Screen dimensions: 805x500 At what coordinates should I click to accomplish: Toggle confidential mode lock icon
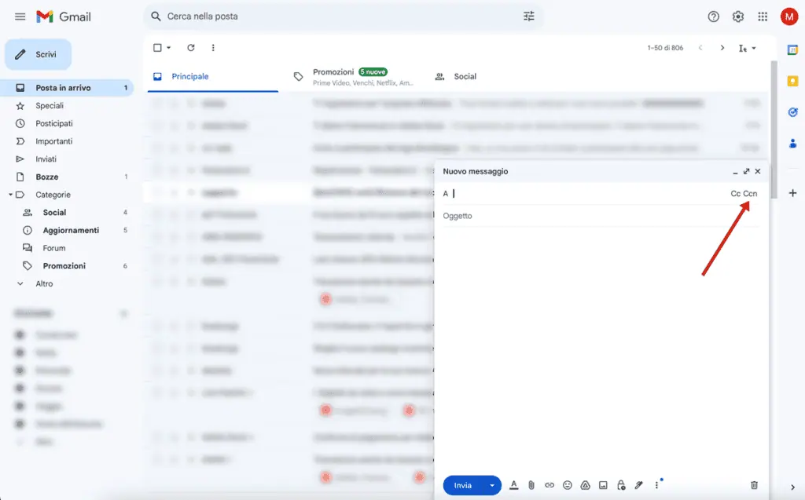[x=621, y=485]
